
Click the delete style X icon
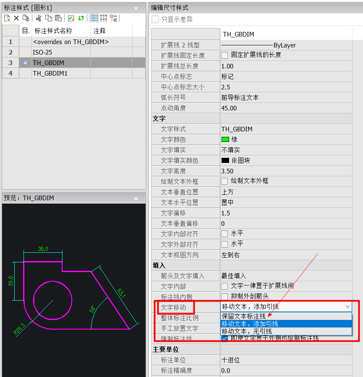pyautogui.click(x=16, y=18)
